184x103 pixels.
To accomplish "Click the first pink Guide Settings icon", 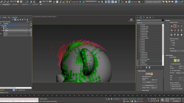I will pos(147,74).
